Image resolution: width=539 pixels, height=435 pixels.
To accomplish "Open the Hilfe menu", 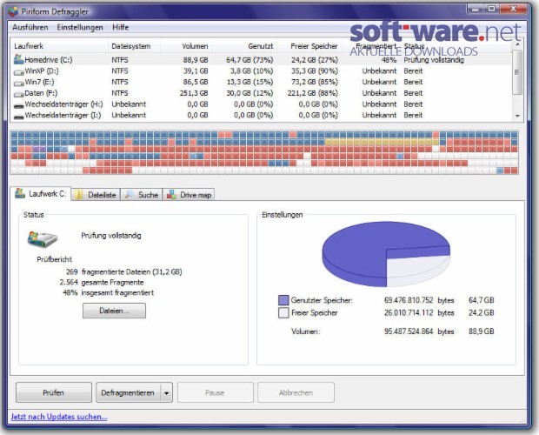I will point(120,27).
